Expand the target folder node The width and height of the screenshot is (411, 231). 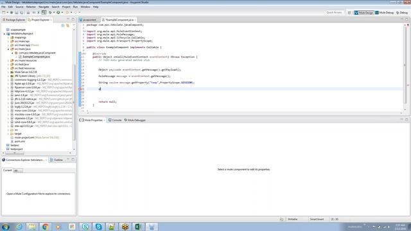8,133
